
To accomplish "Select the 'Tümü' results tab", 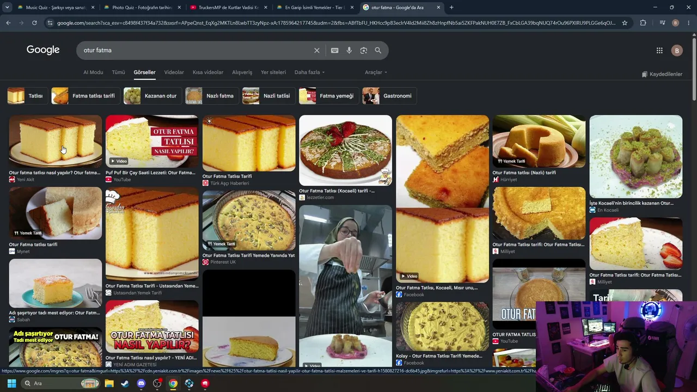I will pos(118,72).
